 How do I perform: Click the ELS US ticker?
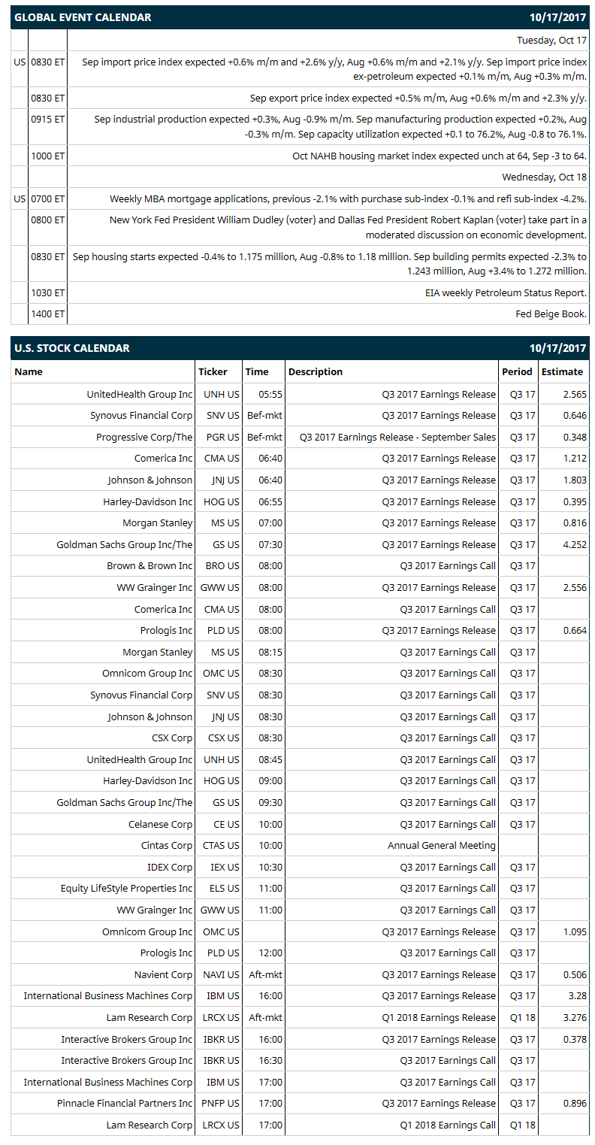(225, 888)
